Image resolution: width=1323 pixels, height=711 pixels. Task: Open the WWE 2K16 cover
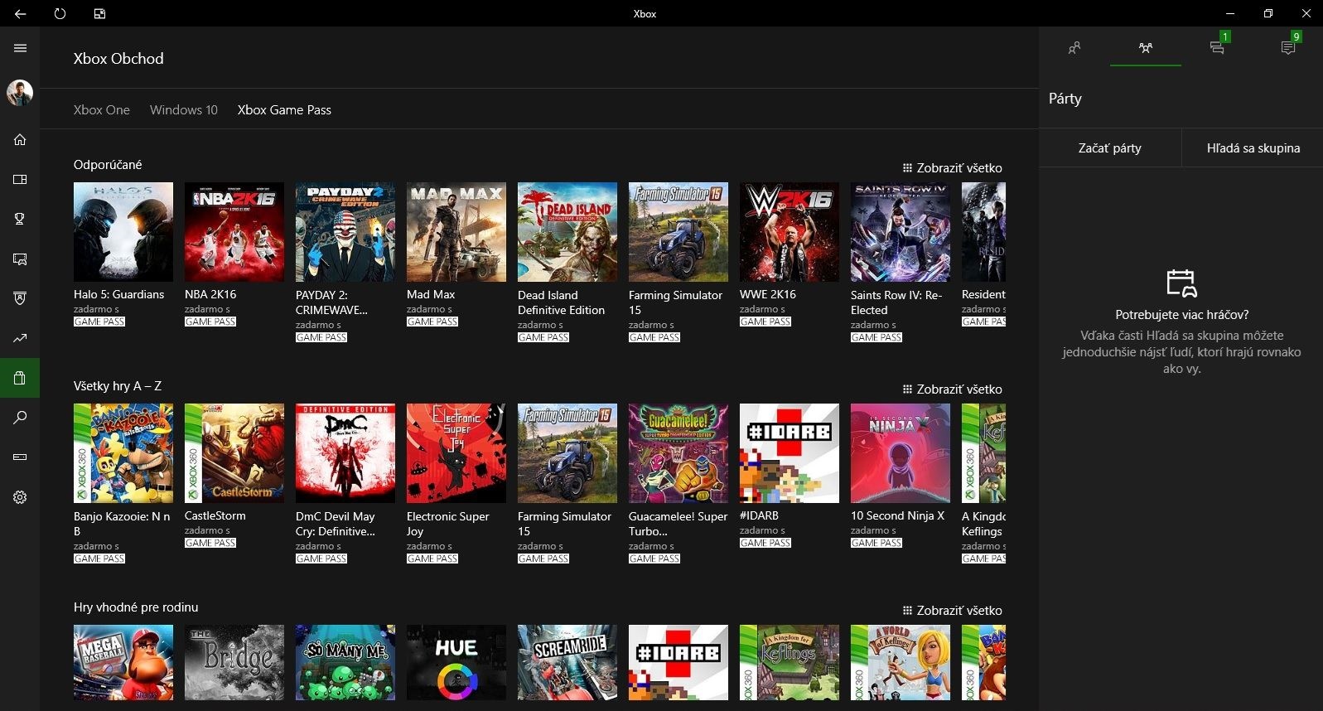[x=789, y=232]
